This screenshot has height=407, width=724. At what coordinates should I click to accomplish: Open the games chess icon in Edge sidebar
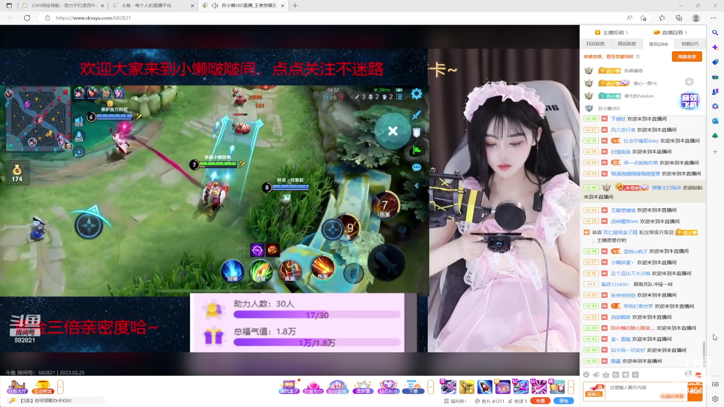[x=715, y=92]
